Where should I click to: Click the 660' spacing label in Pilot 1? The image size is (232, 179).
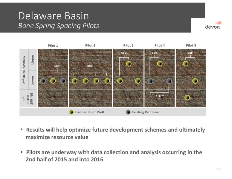point(57,66)
